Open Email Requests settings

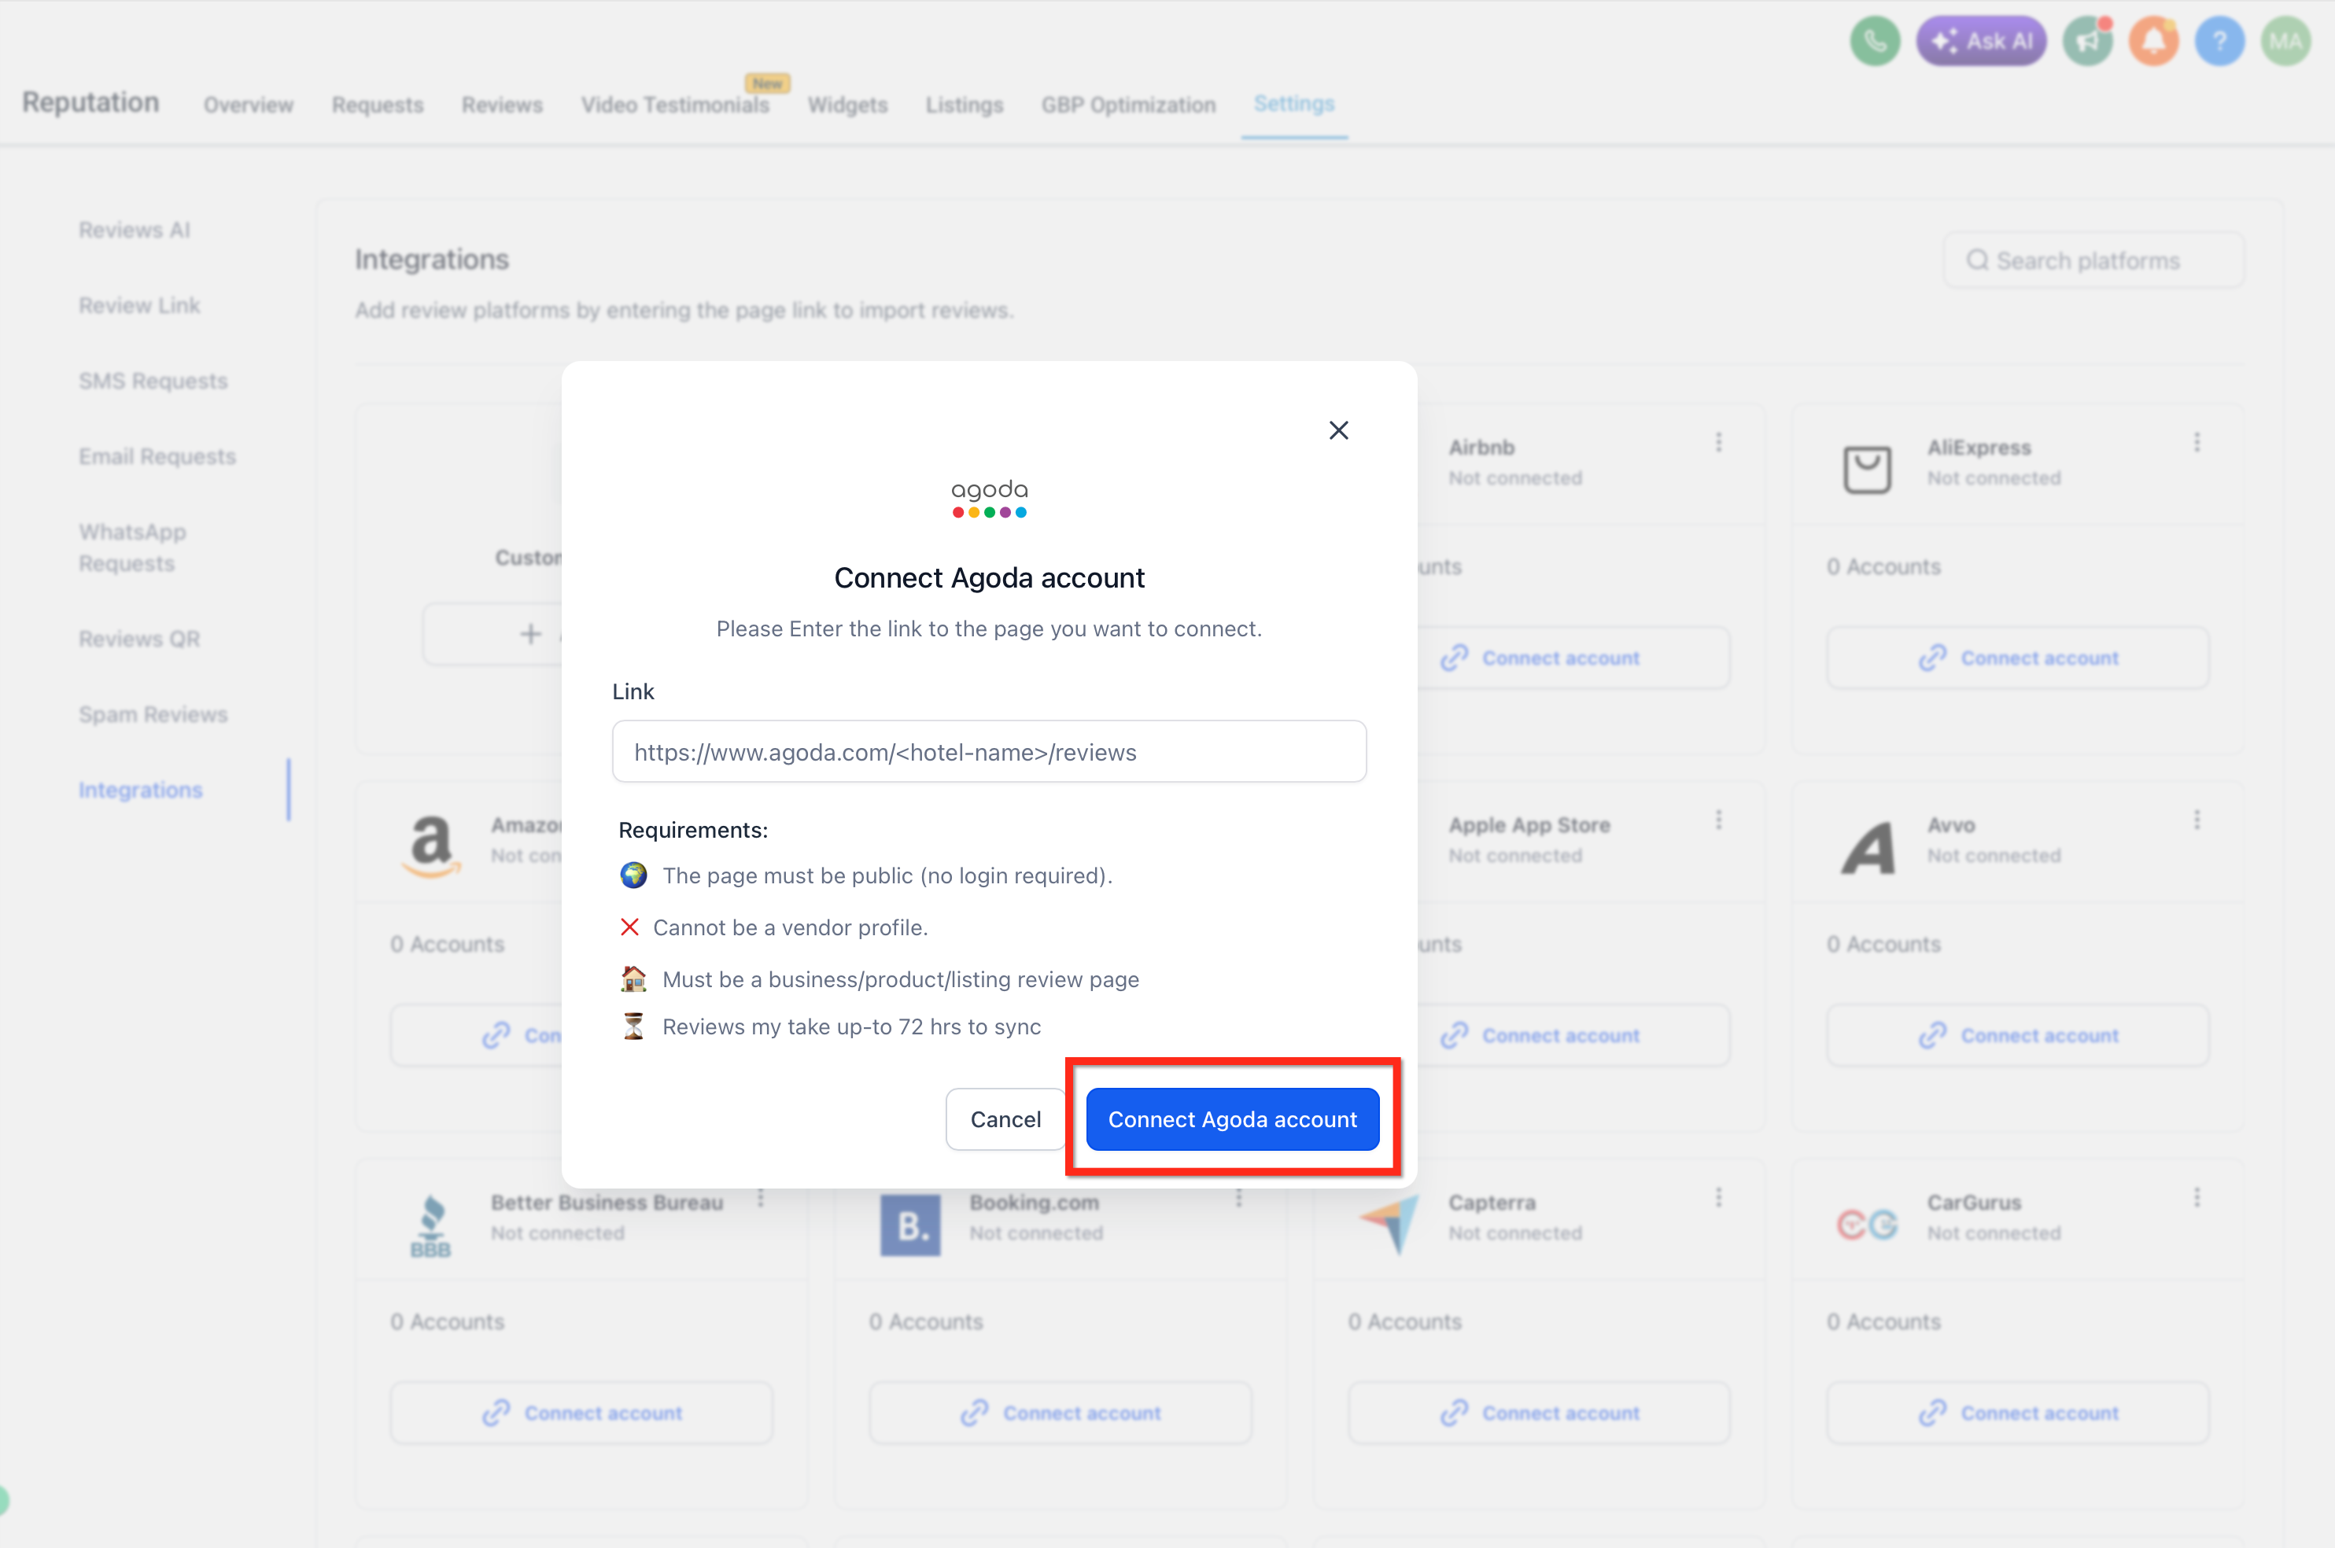tap(158, 457)
